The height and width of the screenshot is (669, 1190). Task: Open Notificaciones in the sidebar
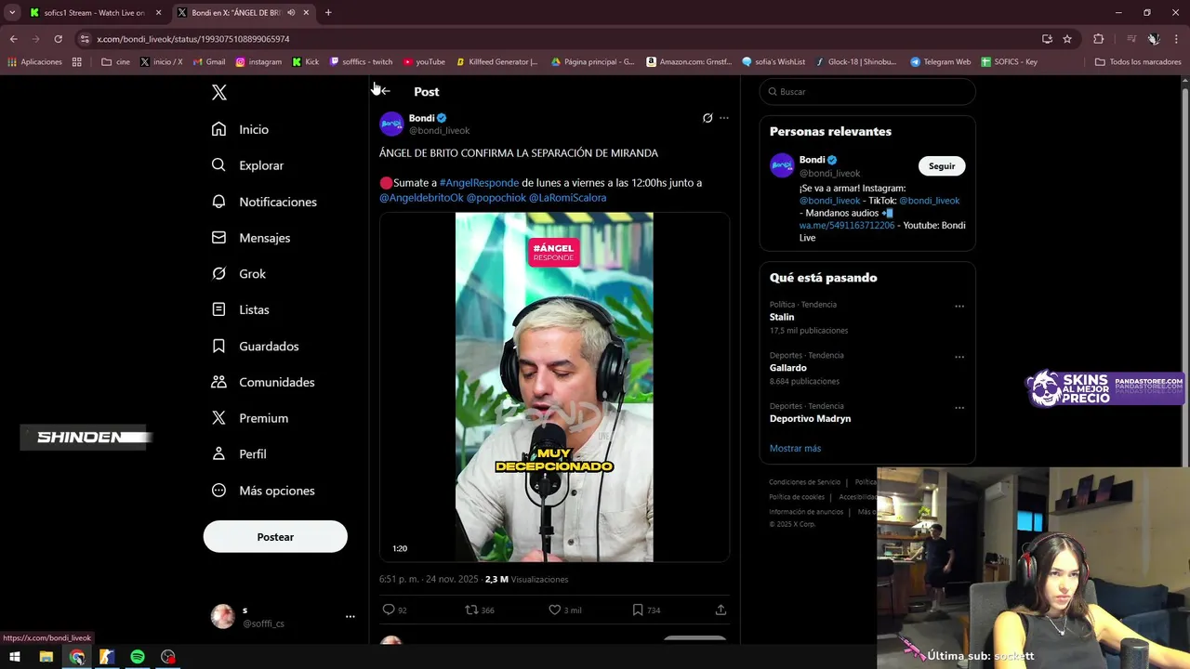(264, 202)
